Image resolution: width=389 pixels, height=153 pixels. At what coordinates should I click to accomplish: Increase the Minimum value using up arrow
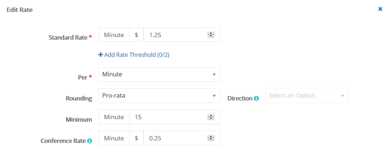coord(211,116)
